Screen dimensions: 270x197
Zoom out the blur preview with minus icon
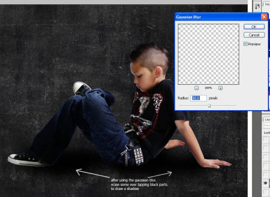tap(197, 88)
